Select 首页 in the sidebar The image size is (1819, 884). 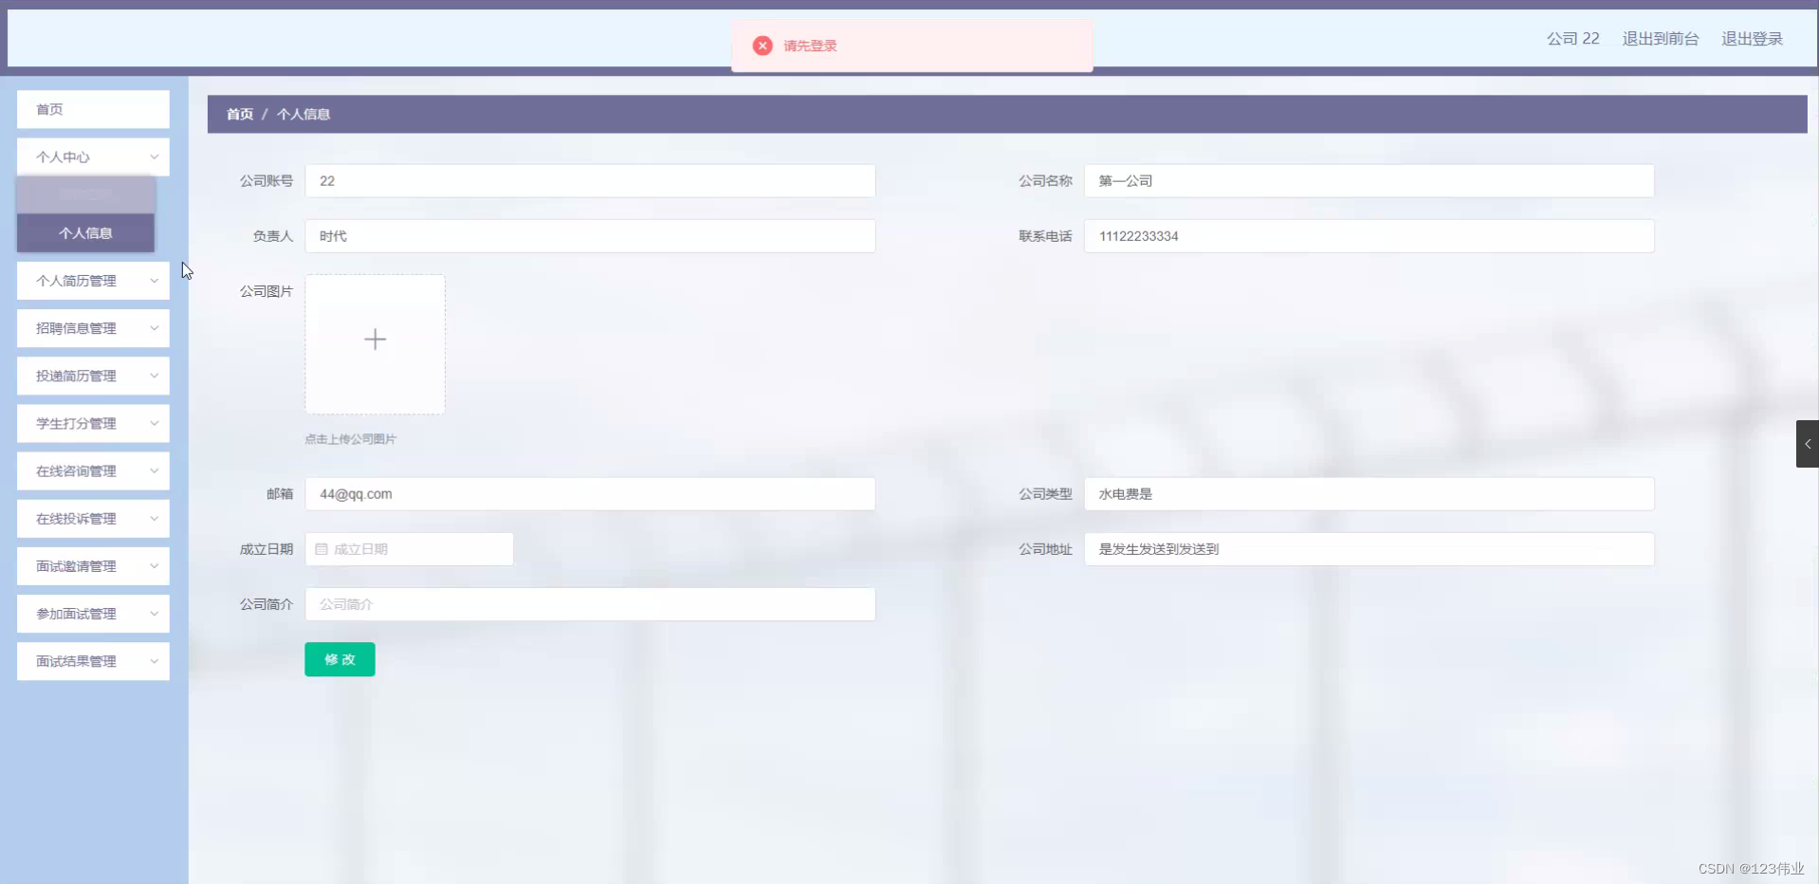[92, 109]
